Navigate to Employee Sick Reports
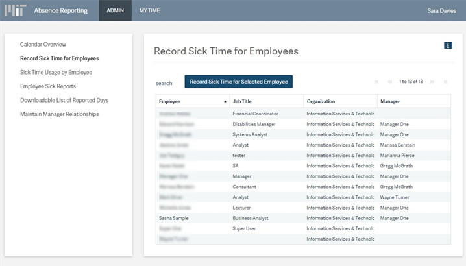The image size is (466, 266). click(x=48, y=86)
